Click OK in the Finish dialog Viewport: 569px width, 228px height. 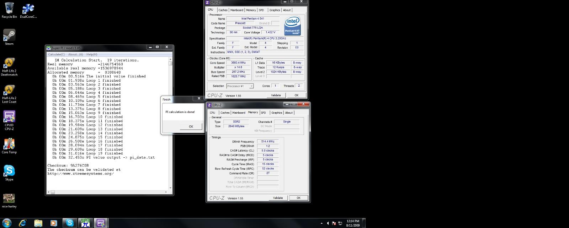(191, 126)
